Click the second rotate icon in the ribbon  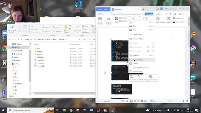(147, 18)
